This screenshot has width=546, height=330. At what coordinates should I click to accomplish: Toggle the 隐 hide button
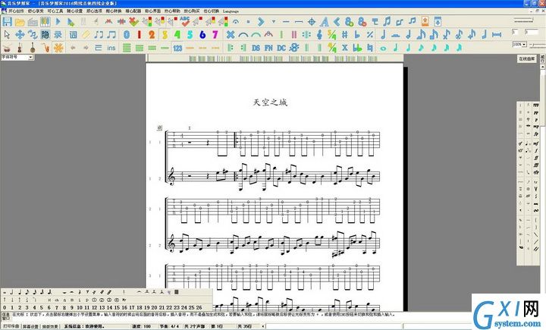click(x=45, y=34)
